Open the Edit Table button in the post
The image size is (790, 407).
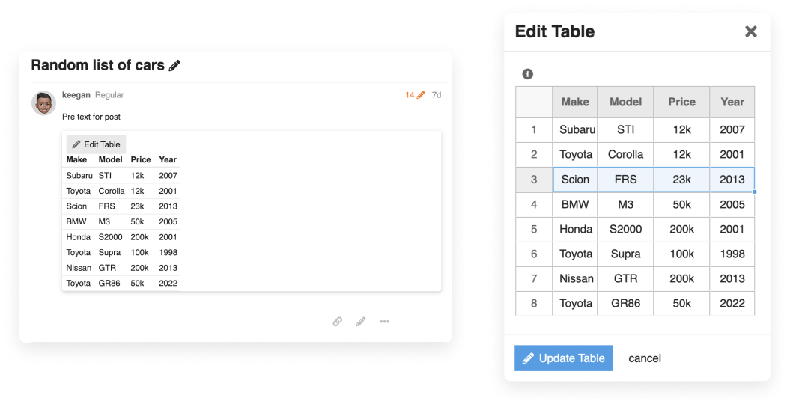pyautogui.click(x=97, y=144)
